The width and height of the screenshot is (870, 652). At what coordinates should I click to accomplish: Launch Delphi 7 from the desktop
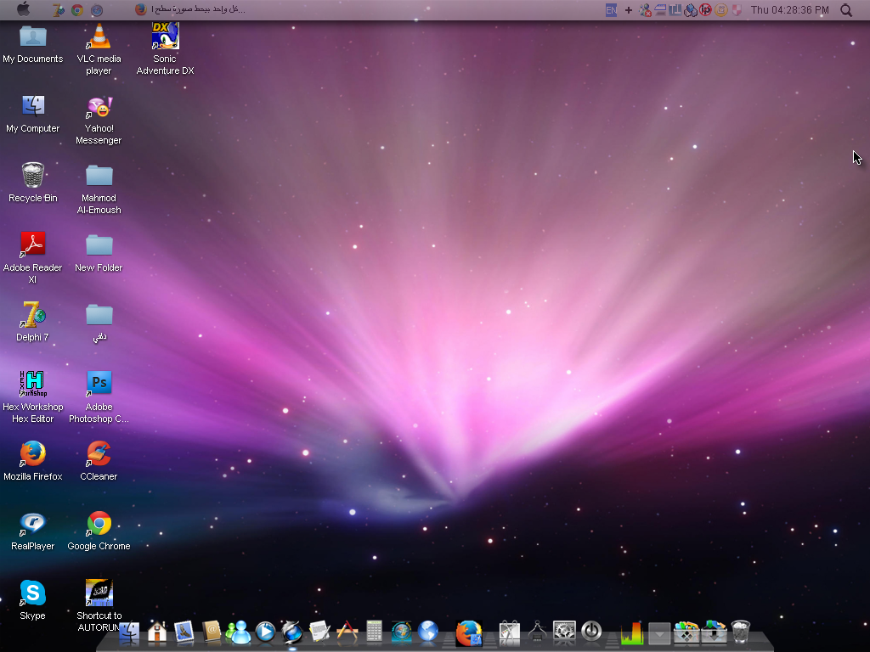(x=33, y=315)
